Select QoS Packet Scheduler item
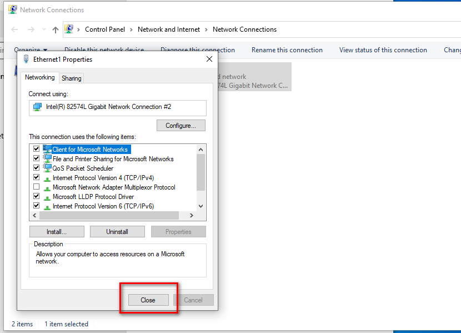 pyautogui.click(x=83, y=168)
